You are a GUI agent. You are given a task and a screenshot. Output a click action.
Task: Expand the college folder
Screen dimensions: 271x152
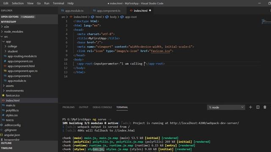click(x=12, y=46)
